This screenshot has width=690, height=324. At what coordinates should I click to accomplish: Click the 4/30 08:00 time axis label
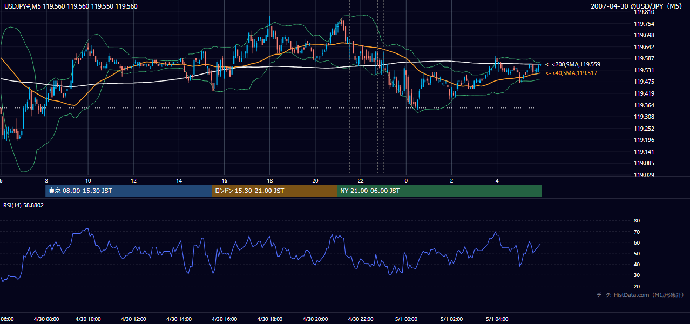[x=45, y=319]
